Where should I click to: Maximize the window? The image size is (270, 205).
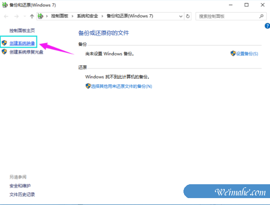click(x=246, y=5)
